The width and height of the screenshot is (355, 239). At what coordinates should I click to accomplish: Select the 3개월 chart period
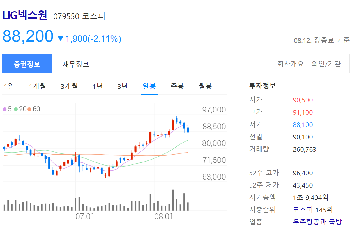tap(69, 86)
